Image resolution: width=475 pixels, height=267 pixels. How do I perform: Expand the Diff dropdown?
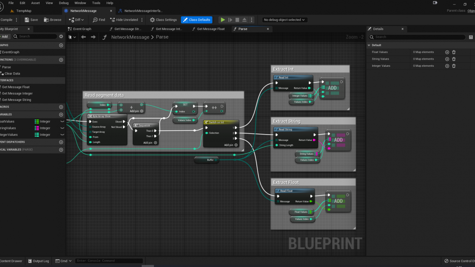[x=77, y=20]
